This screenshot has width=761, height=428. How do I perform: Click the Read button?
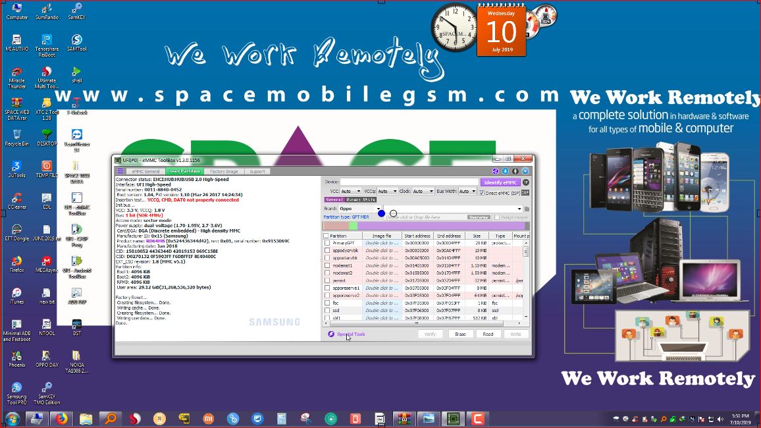coord(488,334)
